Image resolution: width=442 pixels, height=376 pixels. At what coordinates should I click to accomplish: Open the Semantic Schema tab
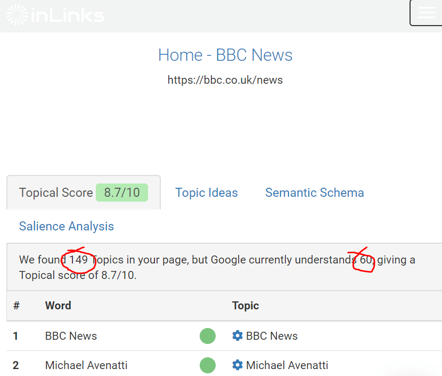(x=315, y=193)
